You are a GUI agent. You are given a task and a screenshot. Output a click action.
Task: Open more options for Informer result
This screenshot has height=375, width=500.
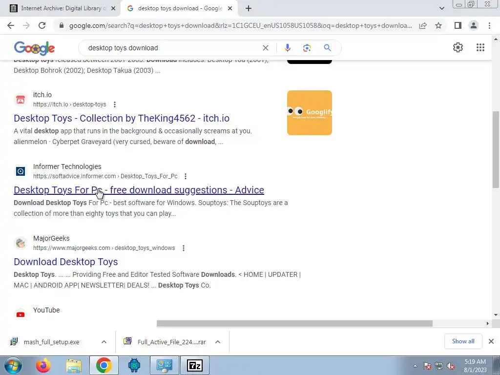click(x=186, y=176)
